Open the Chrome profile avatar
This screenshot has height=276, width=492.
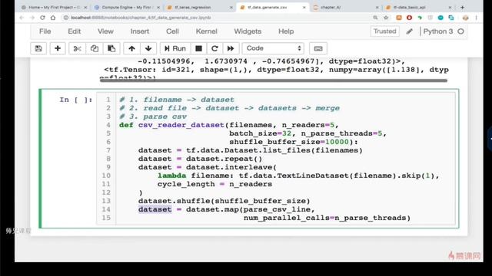[466, 18]
